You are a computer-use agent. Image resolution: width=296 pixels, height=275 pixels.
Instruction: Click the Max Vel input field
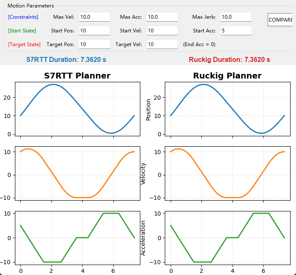coord(94,17)
